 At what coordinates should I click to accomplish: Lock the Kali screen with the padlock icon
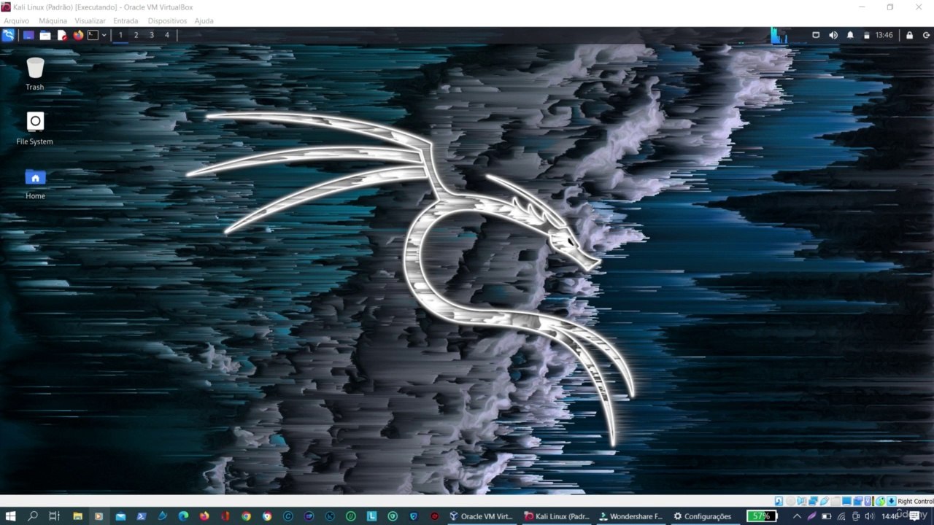(x=909, y=35)
